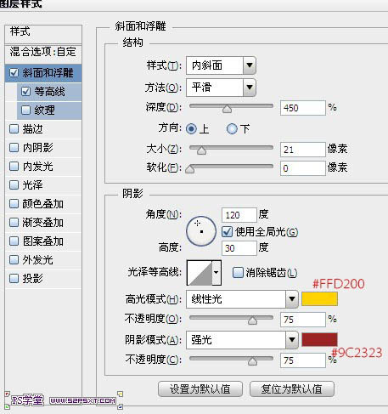Open the 渐变叠加 settings by its label
Image resolution: width=388 pixels, height=414 pixels.
click(x=43, y=223)
